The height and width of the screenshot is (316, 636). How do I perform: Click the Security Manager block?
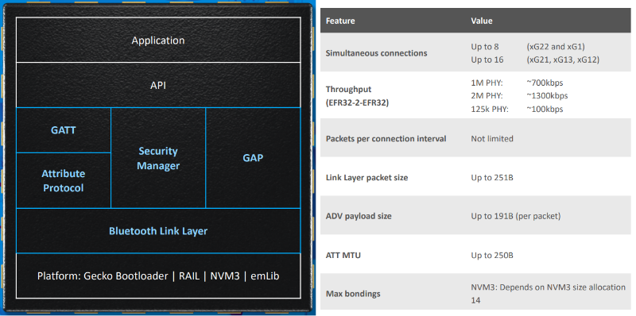(x=158, y=158)
